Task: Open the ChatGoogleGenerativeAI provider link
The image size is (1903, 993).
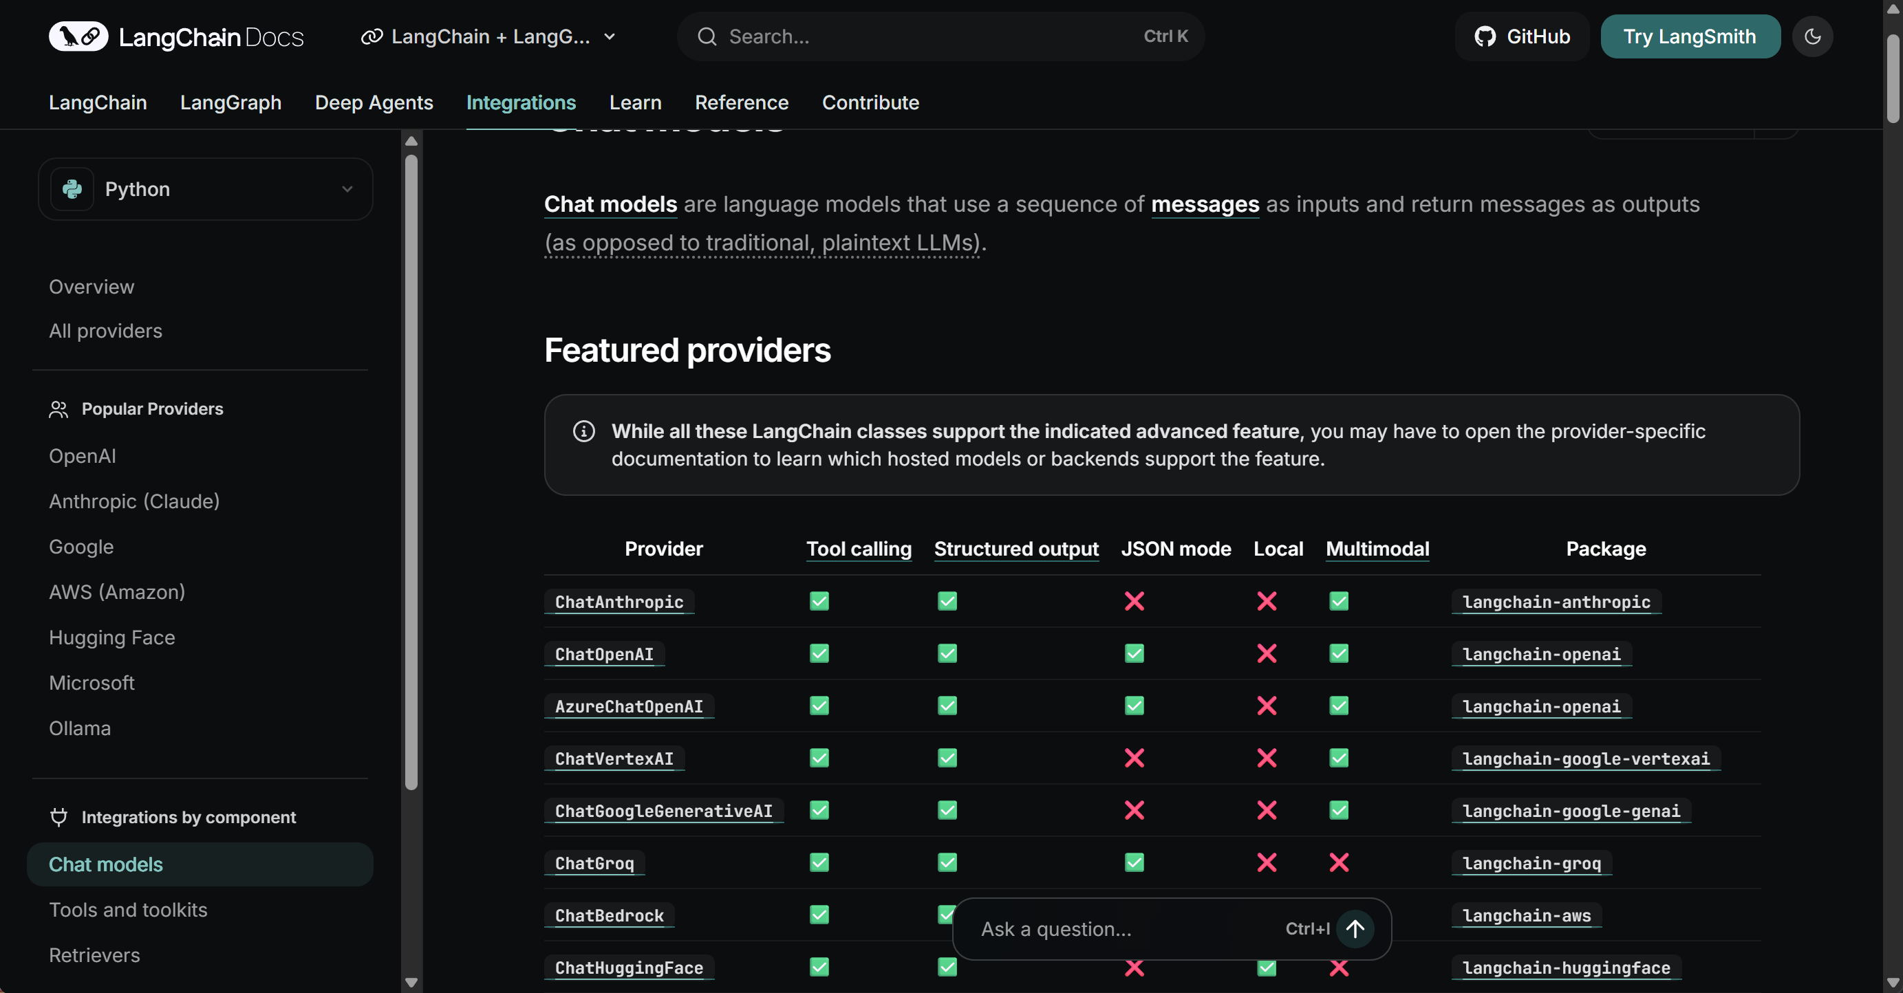Action: point(663,811)
